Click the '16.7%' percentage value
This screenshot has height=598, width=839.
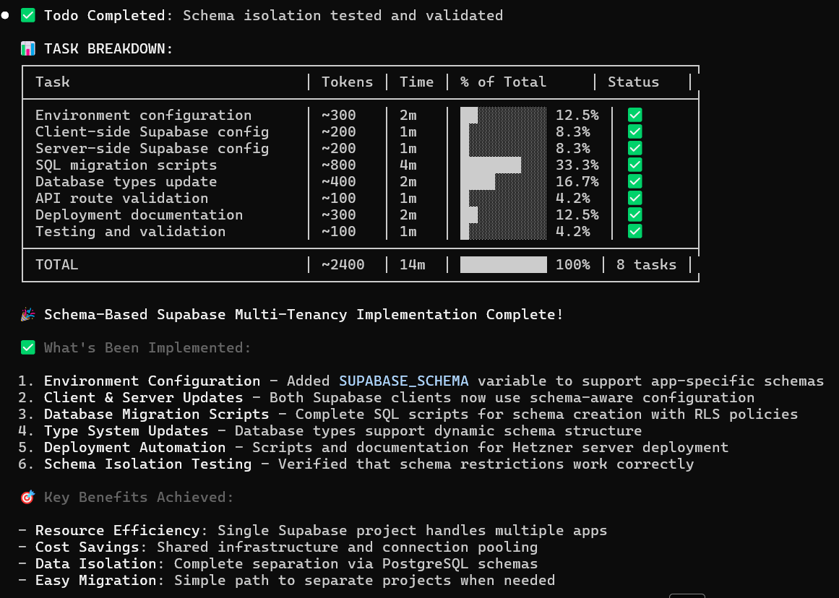pyautogui.click(x=577, y=181)
